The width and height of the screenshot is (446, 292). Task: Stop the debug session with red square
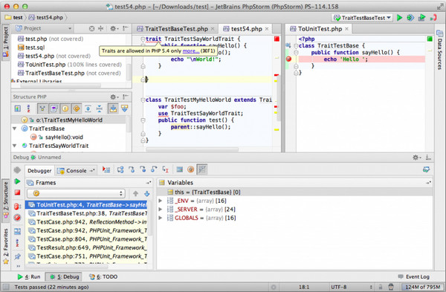tap(17, 192)
